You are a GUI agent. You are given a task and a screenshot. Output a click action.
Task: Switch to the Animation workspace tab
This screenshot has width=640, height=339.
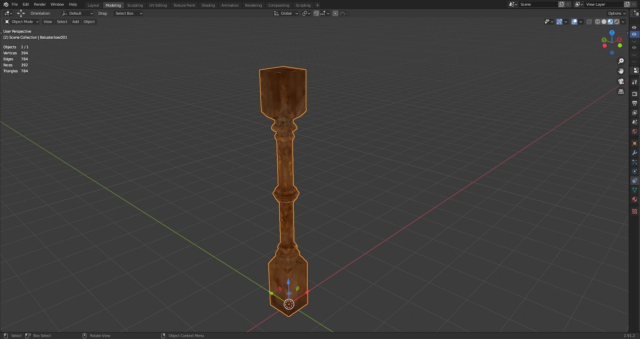coord(230,5)
